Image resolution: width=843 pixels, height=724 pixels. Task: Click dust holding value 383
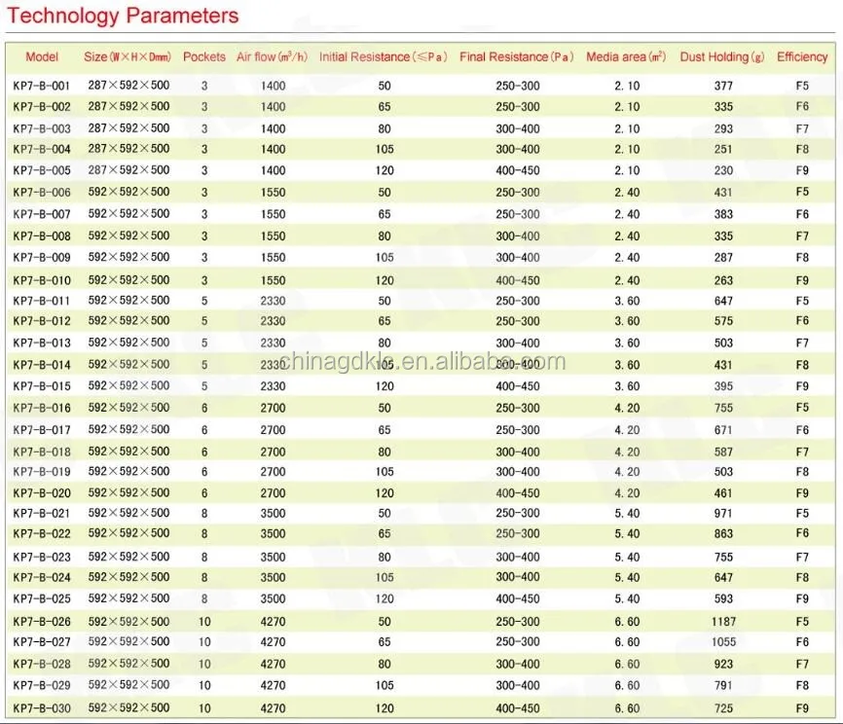click(723, 214)
